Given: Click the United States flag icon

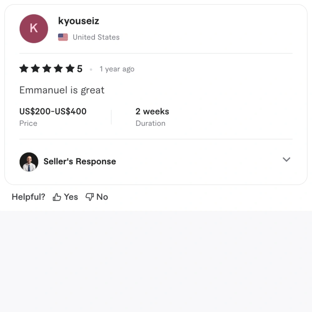Looking at the screenshot, I should click(x=63, y=37).
